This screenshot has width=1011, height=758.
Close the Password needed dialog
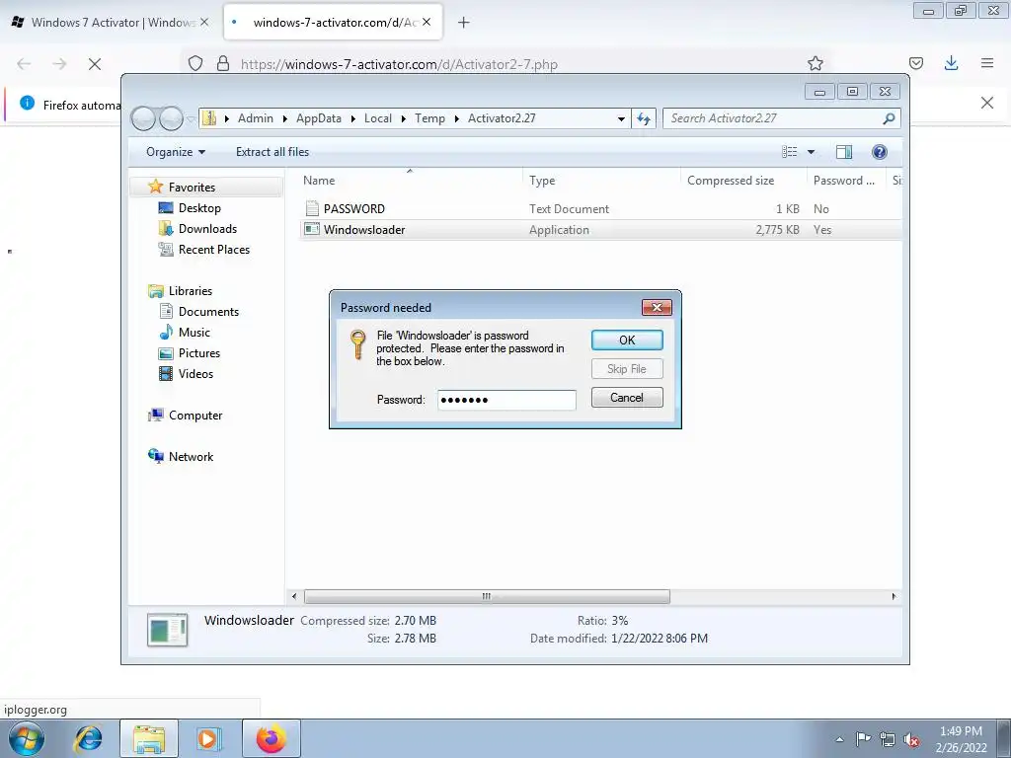[657, 308]
